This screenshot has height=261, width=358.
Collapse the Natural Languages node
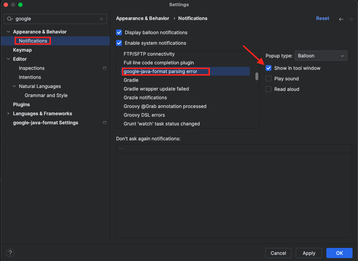coord(14,87)
